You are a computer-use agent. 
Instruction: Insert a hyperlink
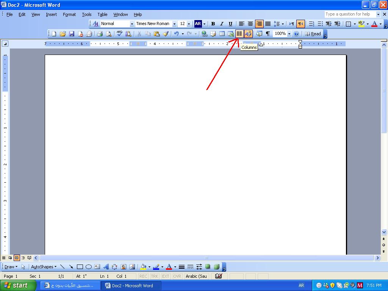(x=204, y=34)
